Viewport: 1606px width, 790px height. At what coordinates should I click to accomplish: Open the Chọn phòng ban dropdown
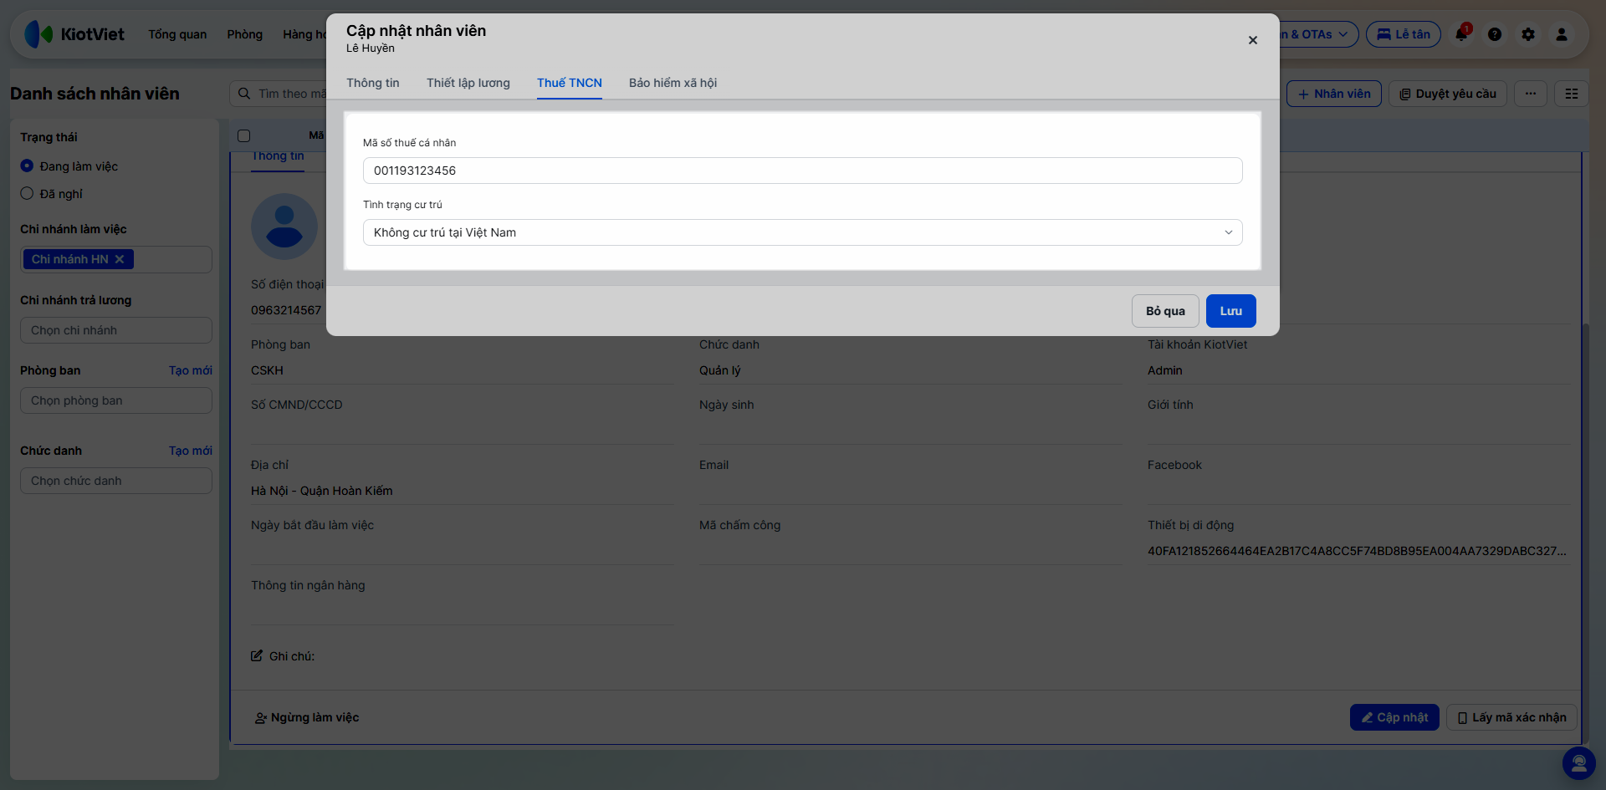pyautogui.click(x=116, y=400)
